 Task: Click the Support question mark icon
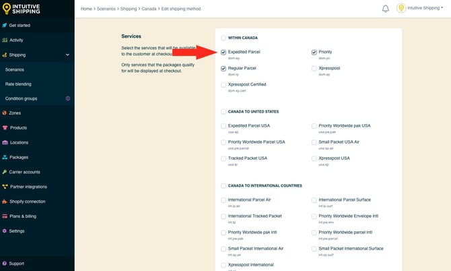pos(4,263)
